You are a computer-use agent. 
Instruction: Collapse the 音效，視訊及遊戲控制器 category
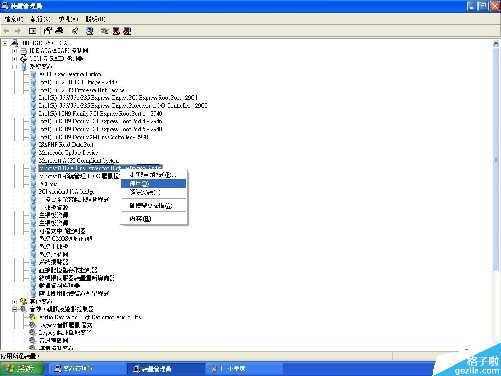(15, 309)
